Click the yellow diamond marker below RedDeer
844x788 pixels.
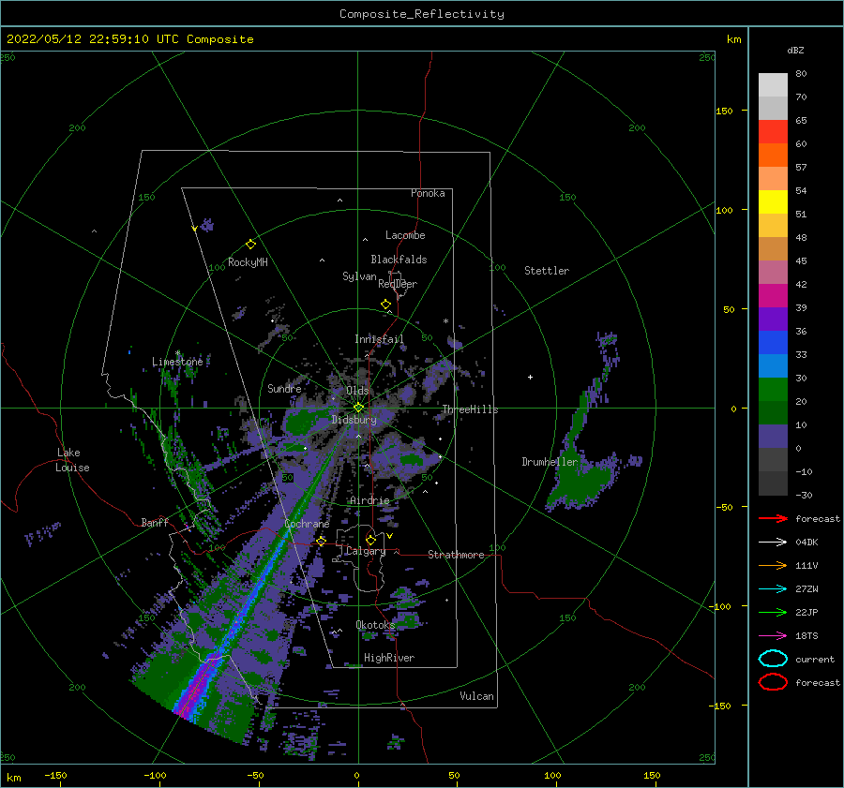click(386, 305)
